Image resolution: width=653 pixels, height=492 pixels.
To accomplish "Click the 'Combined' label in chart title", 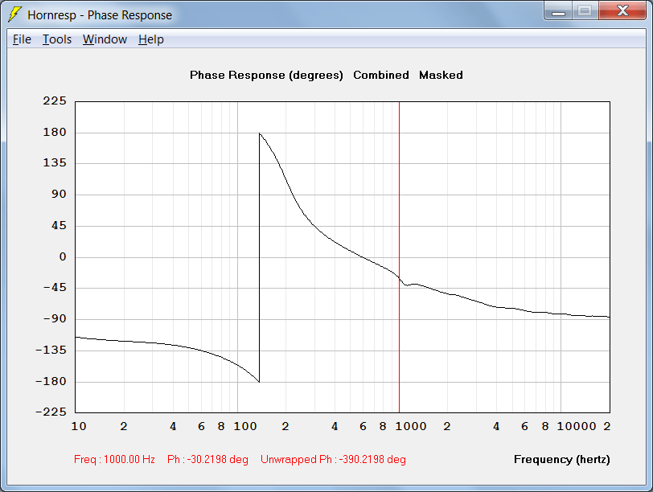I will coord(381,75).
